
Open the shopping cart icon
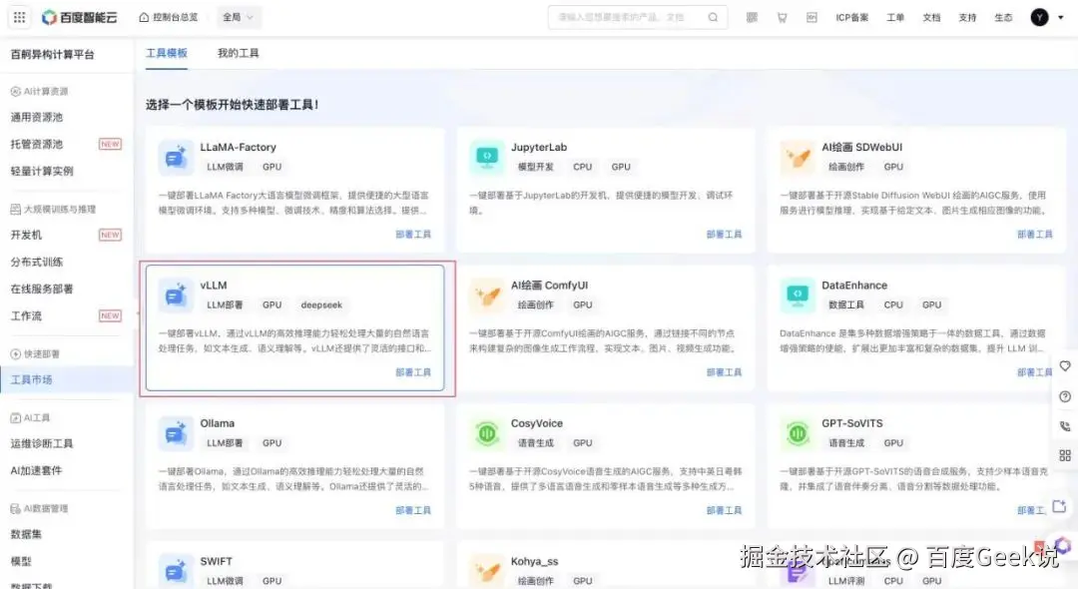tap(782, 17)
